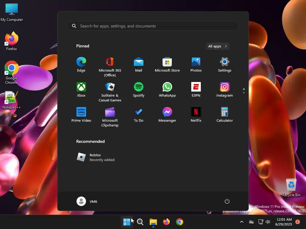The width and height of the screenshot is (306, 229).
Task: Open Microsoft Clipchamp
Action: 110,117
